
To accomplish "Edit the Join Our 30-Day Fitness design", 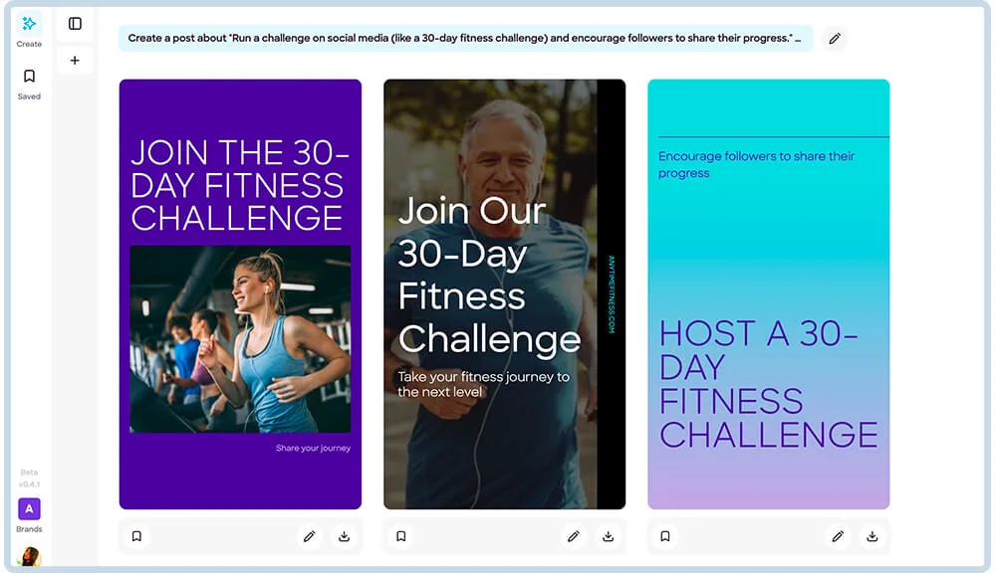I will coord(574,536).
